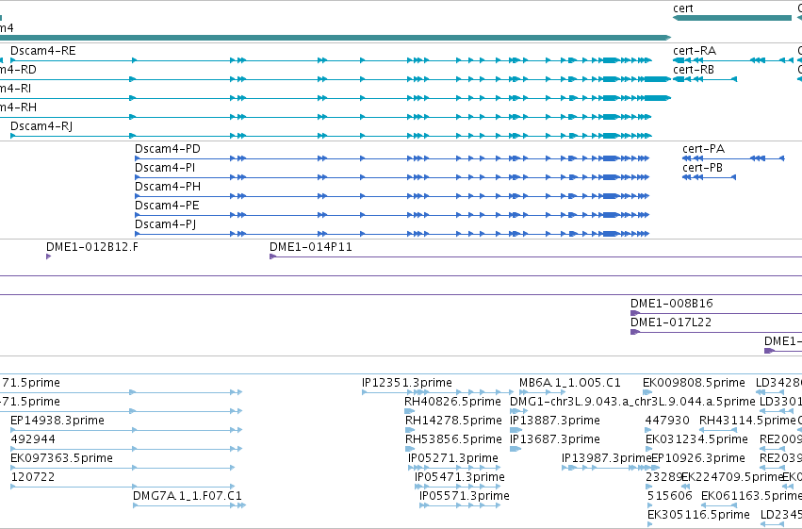The height and width of the screenshot is (529, 802).
Task: Select the DME1-014P11 feature label
Action: point(310,247)
